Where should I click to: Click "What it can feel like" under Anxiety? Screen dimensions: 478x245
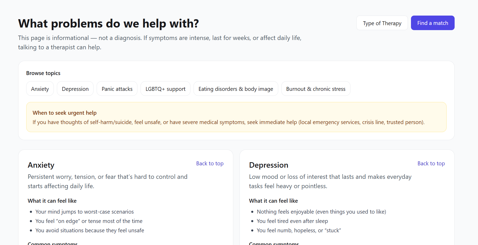52,201
